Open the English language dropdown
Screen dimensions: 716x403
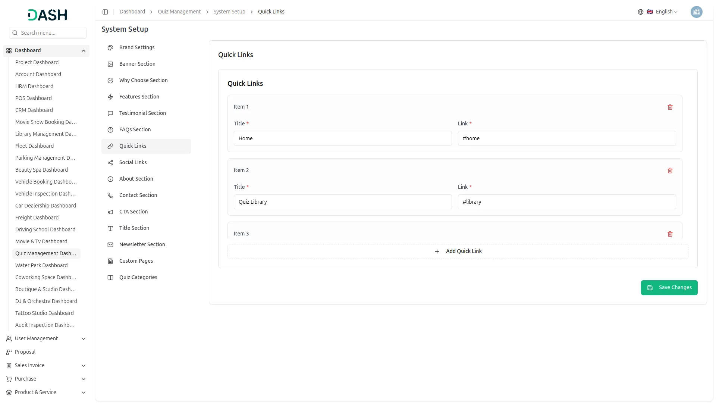pyautogui.click(x=666, y=12)
